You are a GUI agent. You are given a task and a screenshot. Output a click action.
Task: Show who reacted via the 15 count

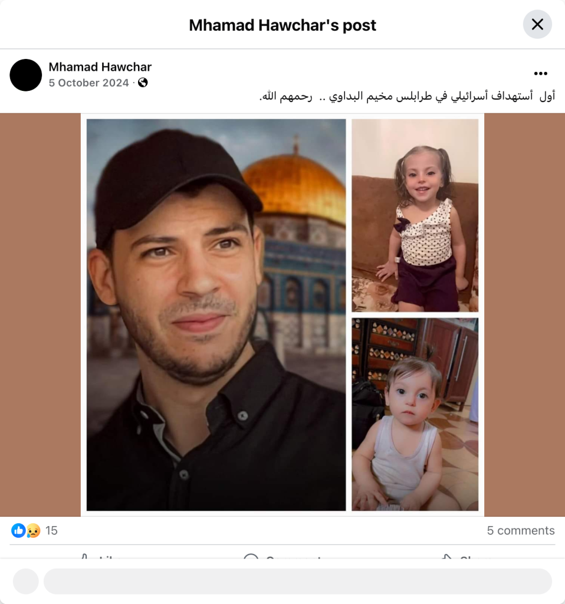coord(51,530)
